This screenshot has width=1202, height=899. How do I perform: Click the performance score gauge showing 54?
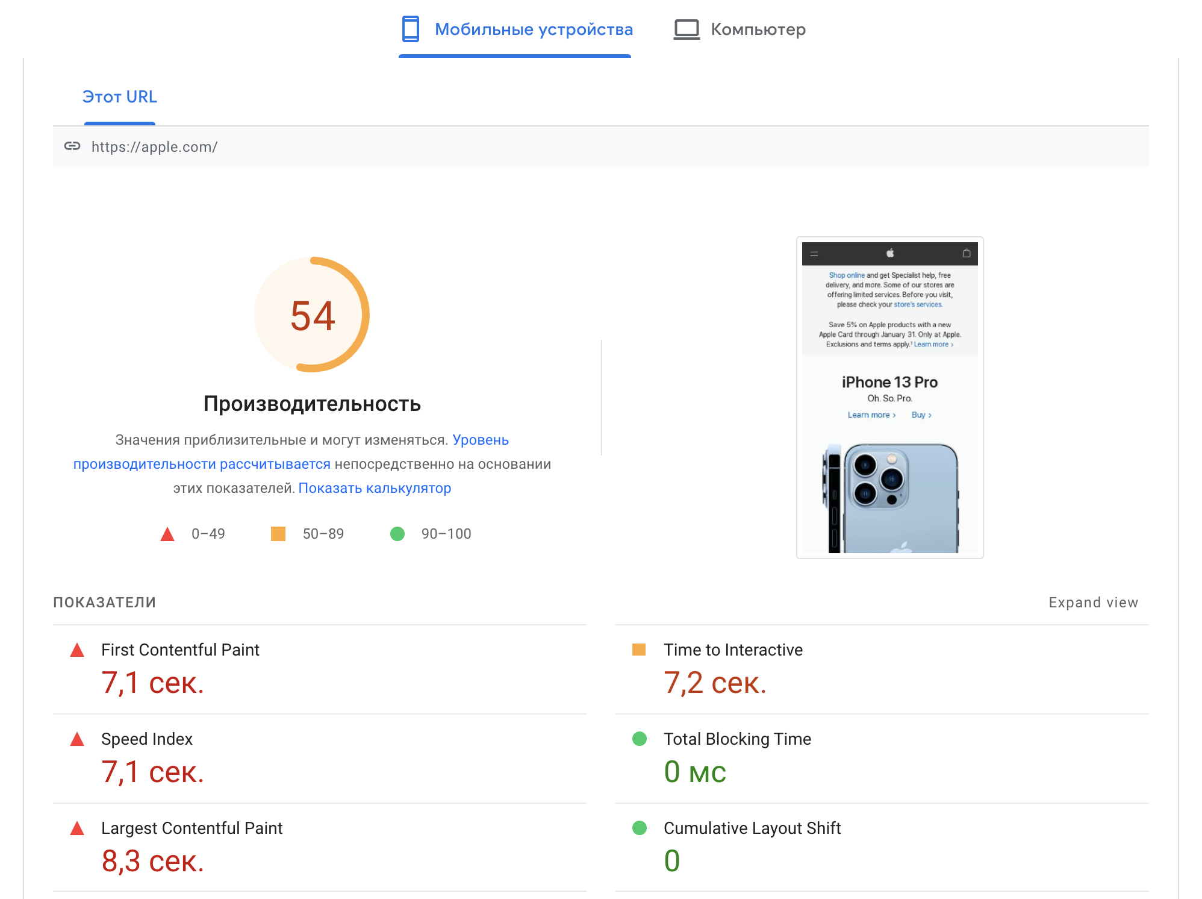click(312, 315)
